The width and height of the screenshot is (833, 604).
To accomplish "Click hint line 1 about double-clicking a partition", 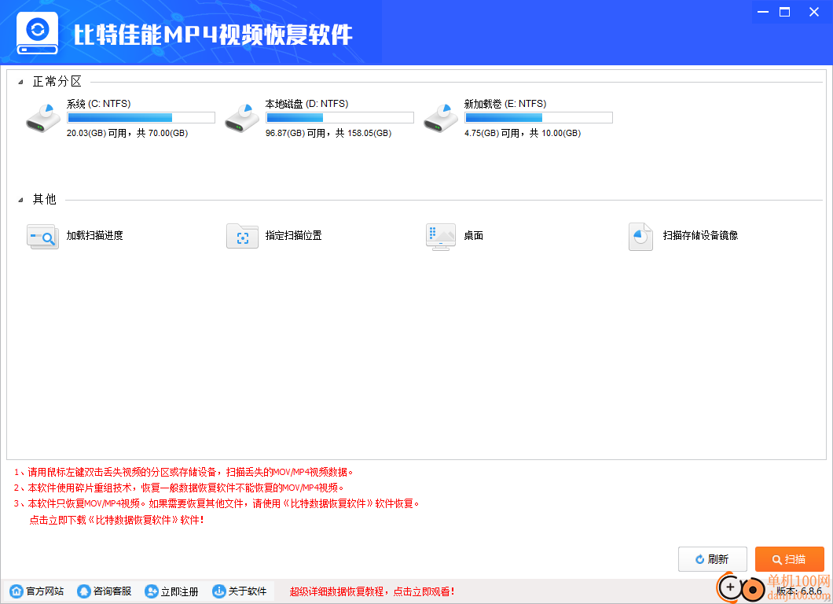I will (x=184, y=472).
